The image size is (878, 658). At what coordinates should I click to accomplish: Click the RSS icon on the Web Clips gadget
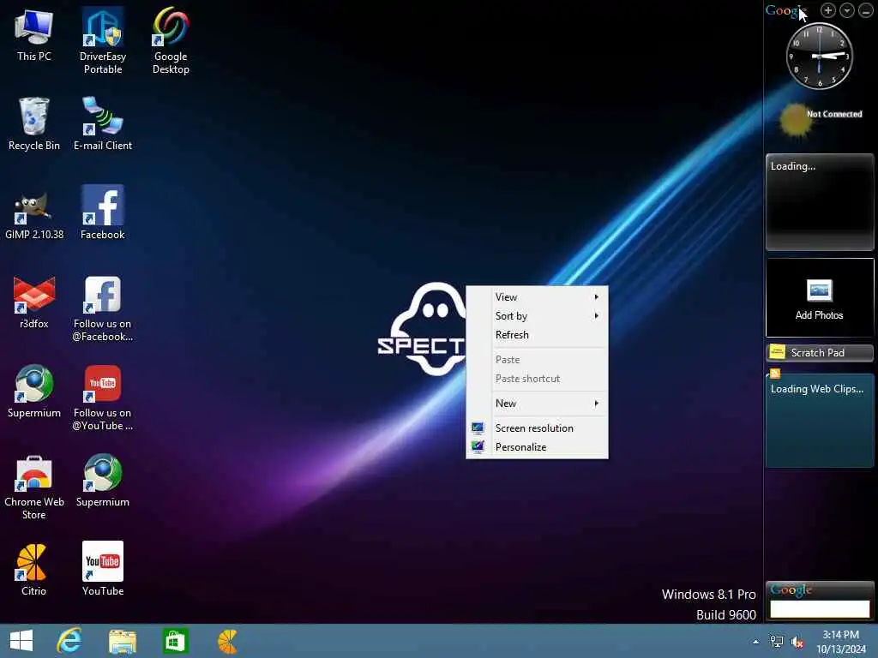(775, 374)
